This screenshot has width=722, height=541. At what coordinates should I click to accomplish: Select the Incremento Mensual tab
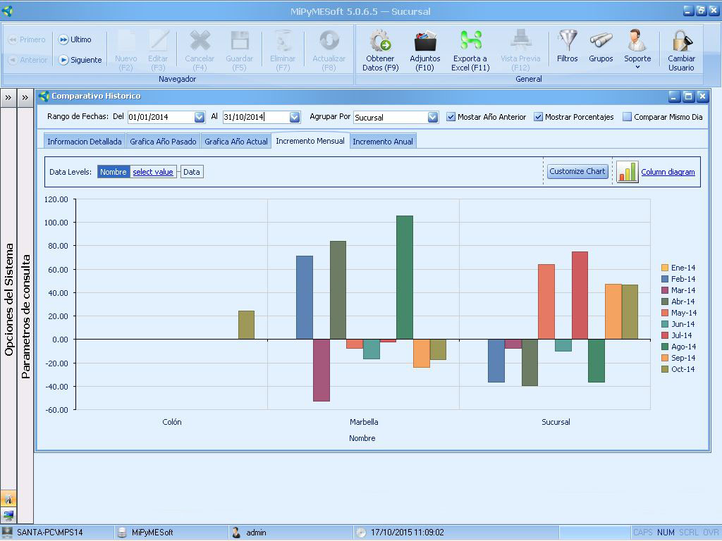tap(310, 141)
